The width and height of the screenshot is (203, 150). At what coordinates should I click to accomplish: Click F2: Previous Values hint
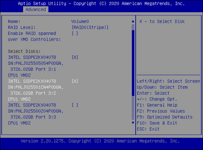(161, 111)
